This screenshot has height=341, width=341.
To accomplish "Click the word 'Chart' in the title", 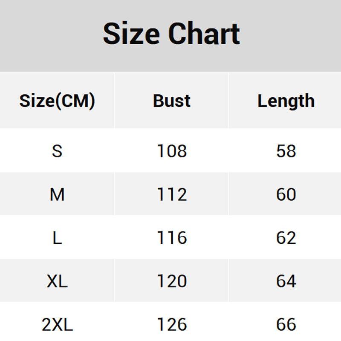I will [x=204, y=34].
